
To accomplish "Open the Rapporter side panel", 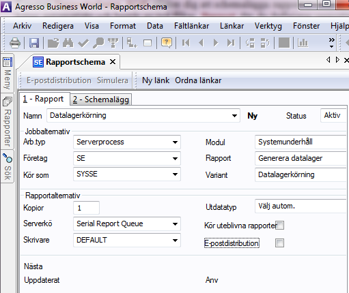I will [8, 121].
